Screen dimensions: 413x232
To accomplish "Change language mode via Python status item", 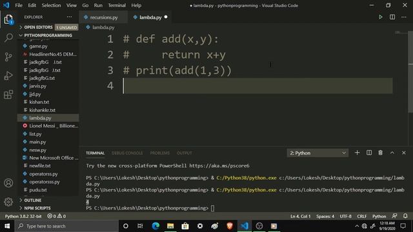I will tap(379, 217).
